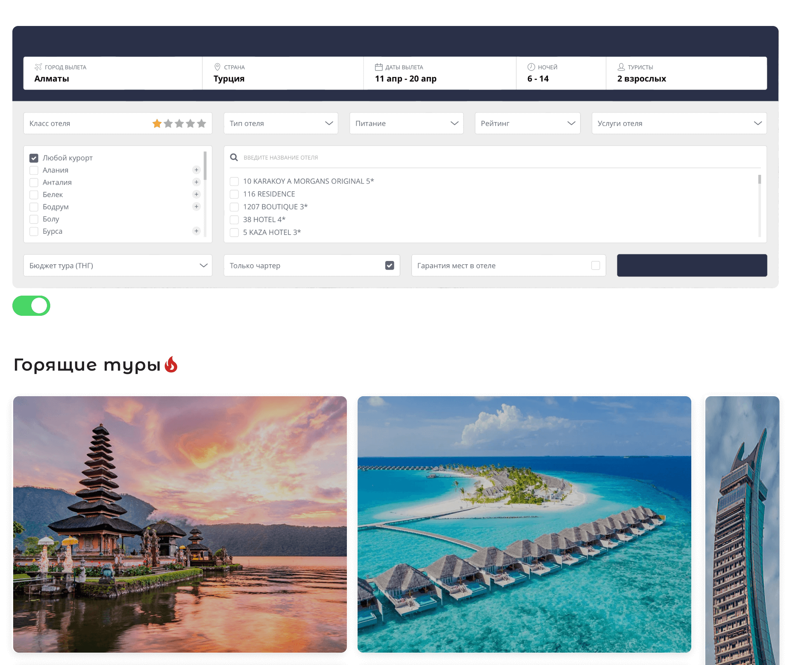This screenshot has width=791, height=665.
Task: Click the dark search button
Action: (x=692, y=266)
